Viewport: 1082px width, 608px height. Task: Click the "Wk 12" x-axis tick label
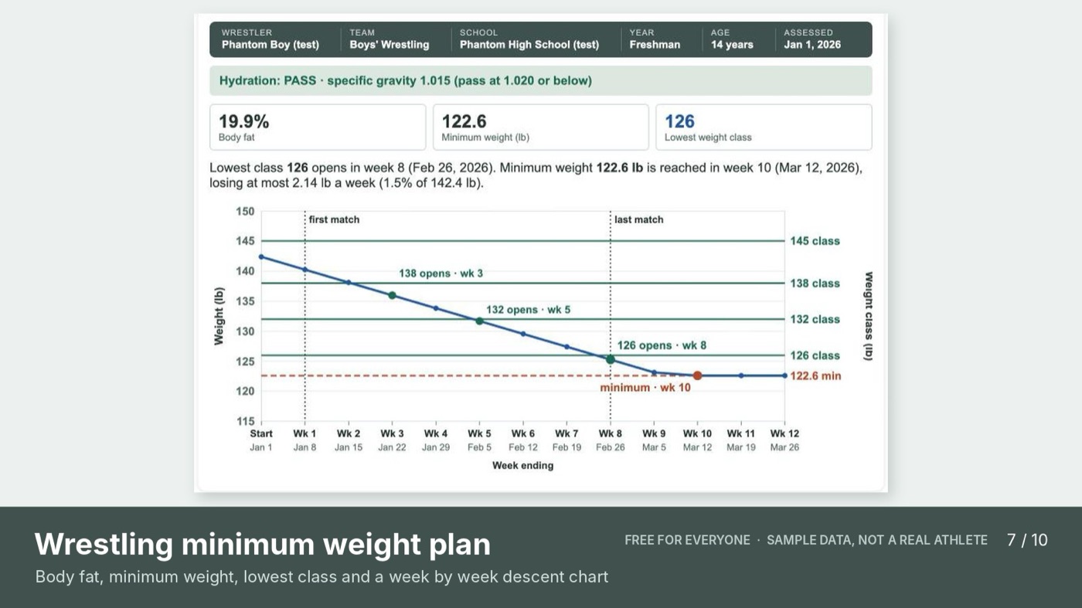[x=784, y=433]
